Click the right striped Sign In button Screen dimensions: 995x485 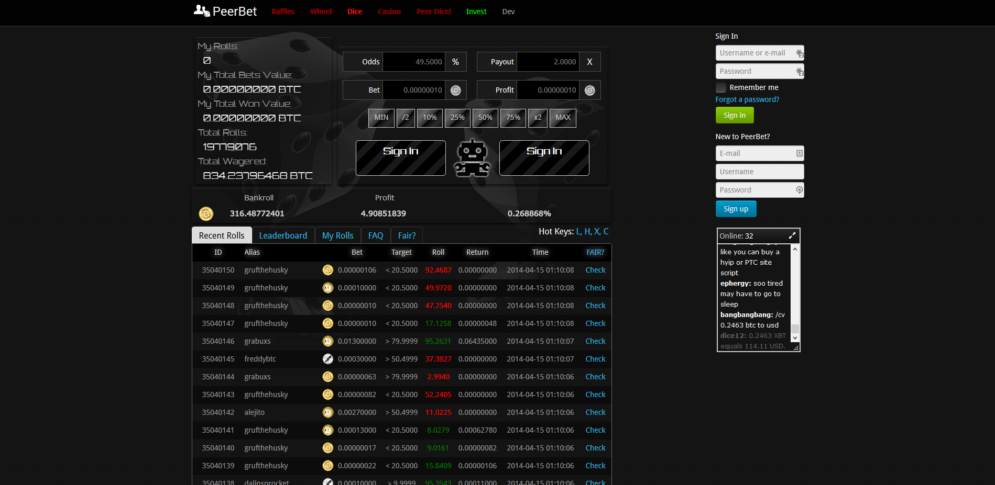coord(544,158)
